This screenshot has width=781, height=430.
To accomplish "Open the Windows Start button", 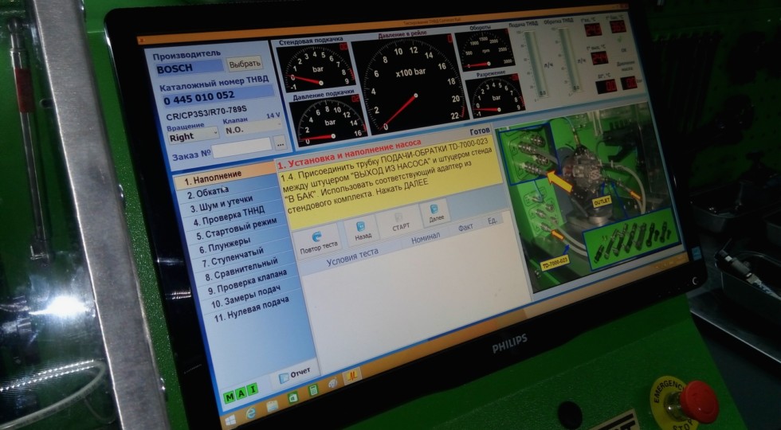I will 230,421.
